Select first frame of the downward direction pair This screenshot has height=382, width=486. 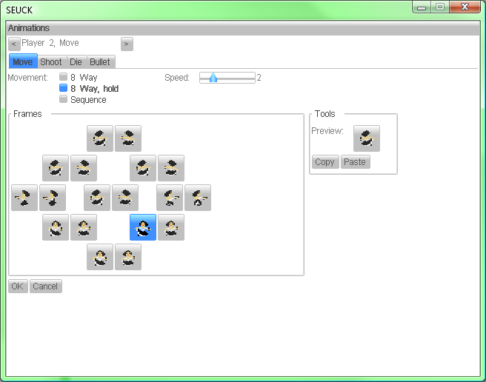pyautogui.click(x=100, y=257)
